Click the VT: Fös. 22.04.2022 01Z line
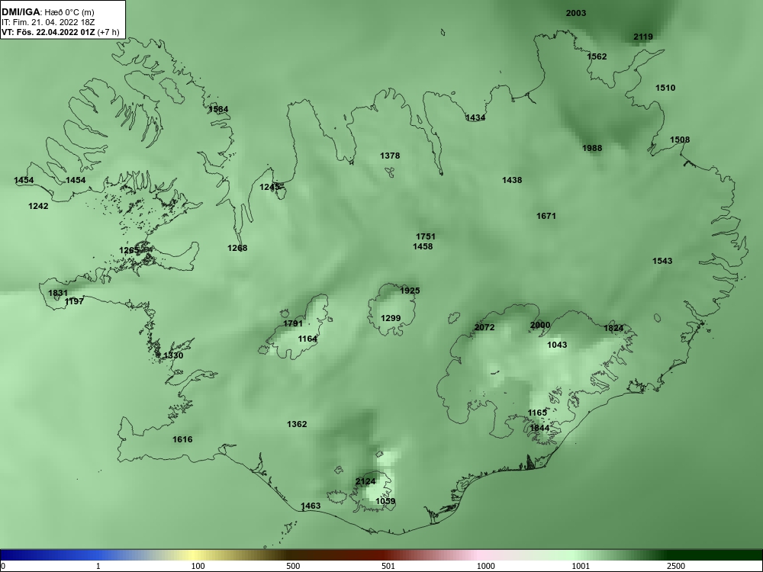This screenshot has height=572, width=763. click(60, 32)
